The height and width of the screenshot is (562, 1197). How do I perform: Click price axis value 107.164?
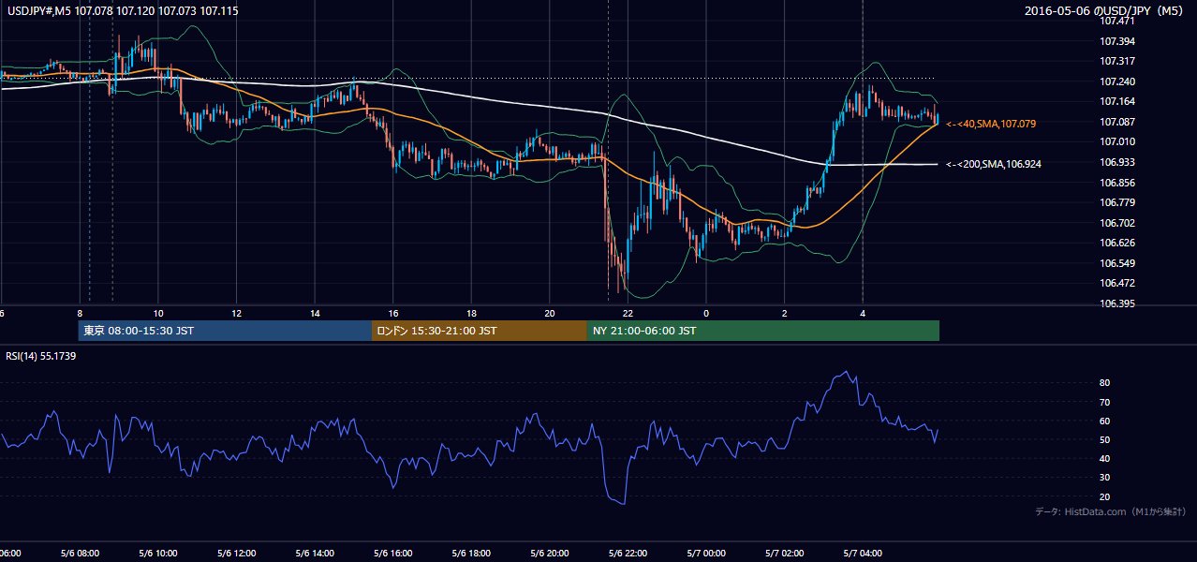pyautogui.click(x=1117, y=101)
